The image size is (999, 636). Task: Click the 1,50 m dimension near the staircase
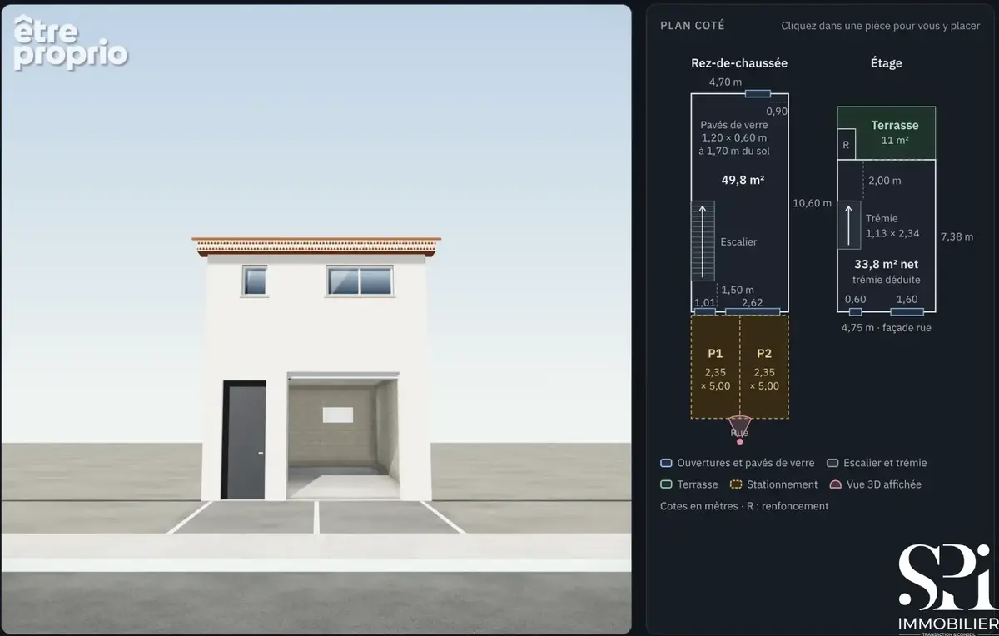pyautogui.click(x=738, y=290)
